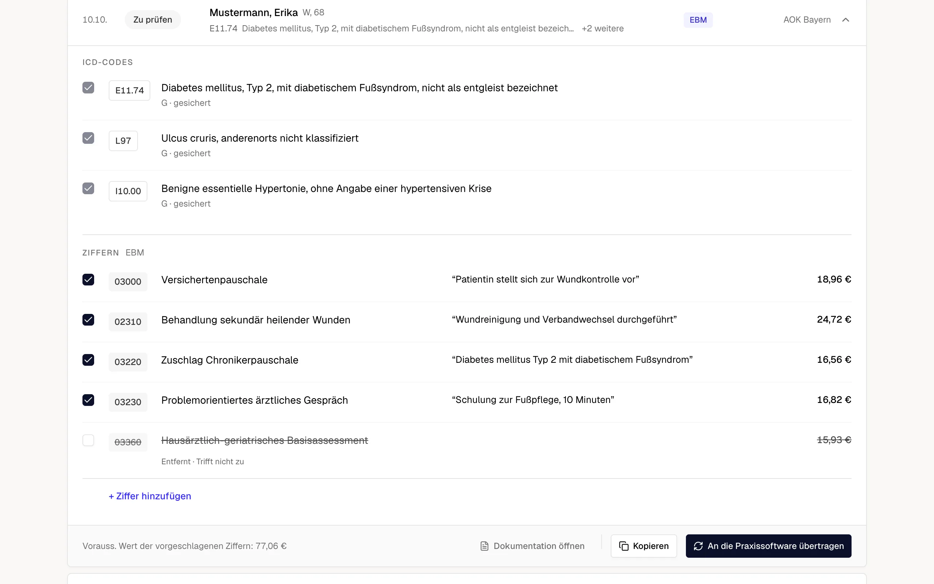Show the '+2 weitere' diagnoses
Viewport: 934px width, 584px height.
[602, 28]
